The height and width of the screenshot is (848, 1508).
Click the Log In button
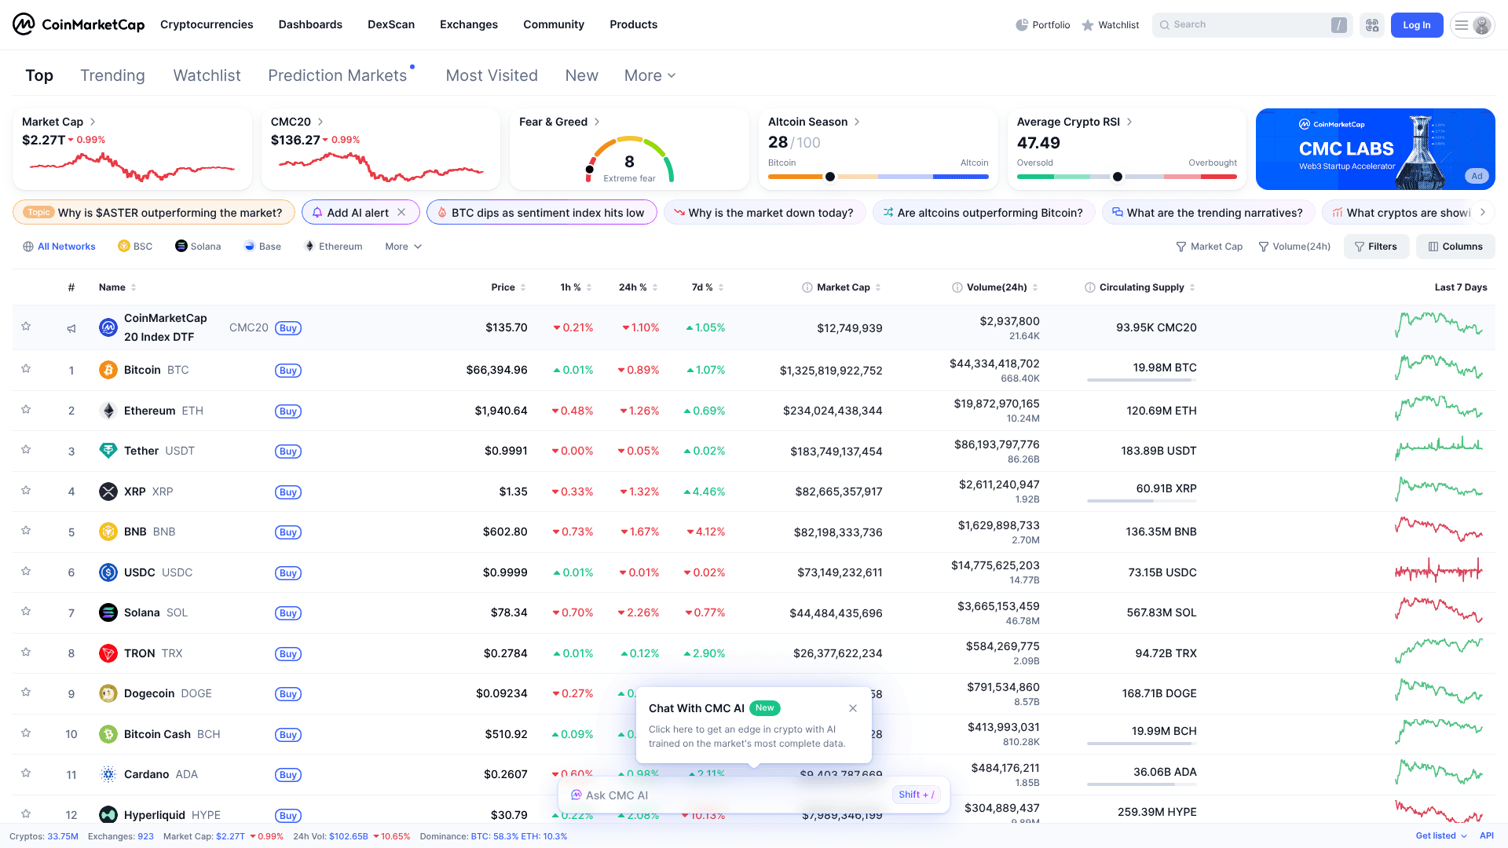click(1417, 24)
